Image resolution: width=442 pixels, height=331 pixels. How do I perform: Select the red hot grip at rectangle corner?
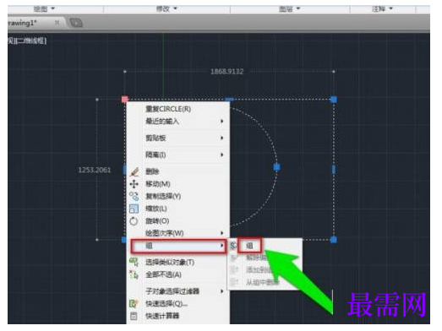(124, 99)
